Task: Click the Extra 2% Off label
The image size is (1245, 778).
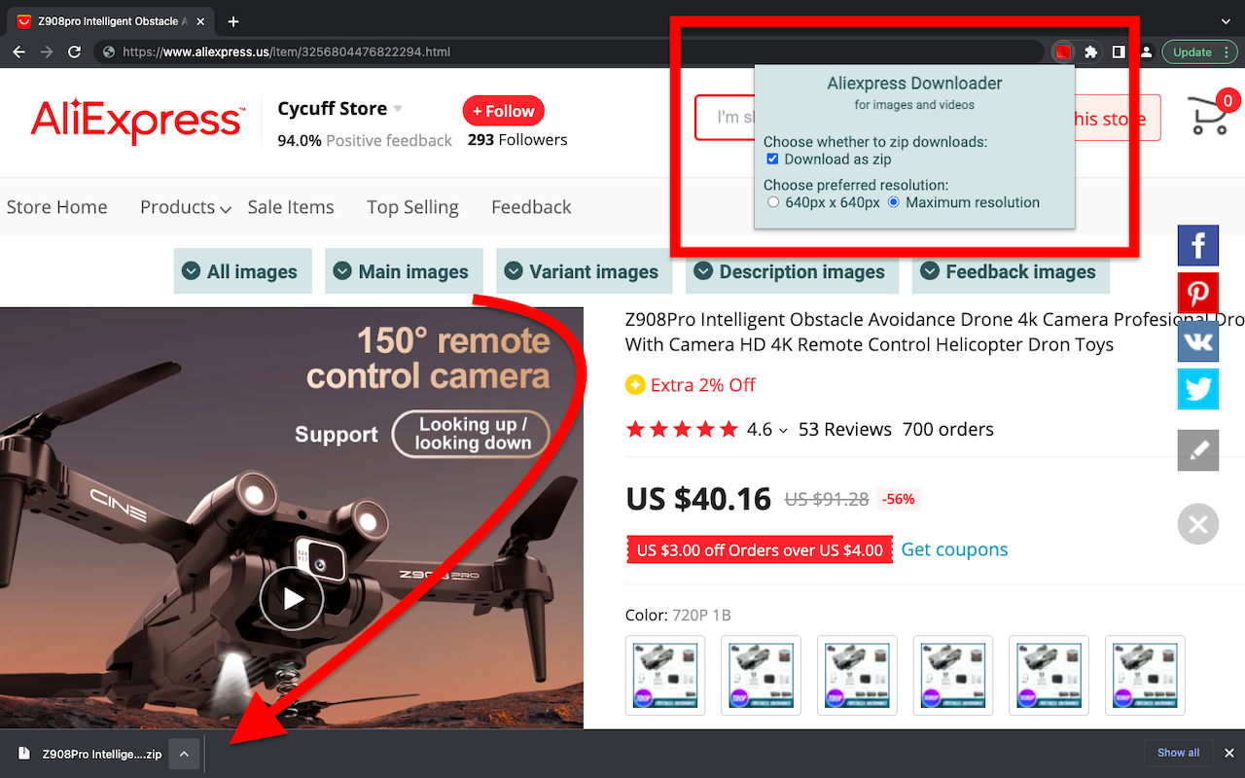Action: [x=691, y=385]
